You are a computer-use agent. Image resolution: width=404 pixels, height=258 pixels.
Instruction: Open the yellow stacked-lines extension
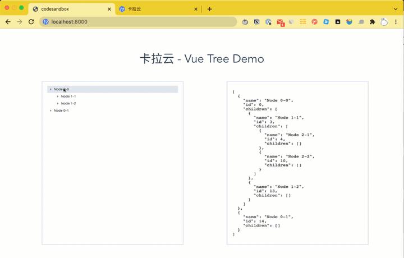click(x=303, y=22)
